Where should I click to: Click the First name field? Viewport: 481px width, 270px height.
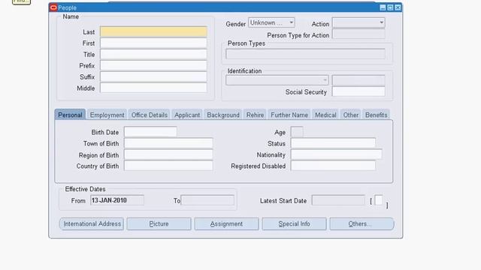point(153,43)
